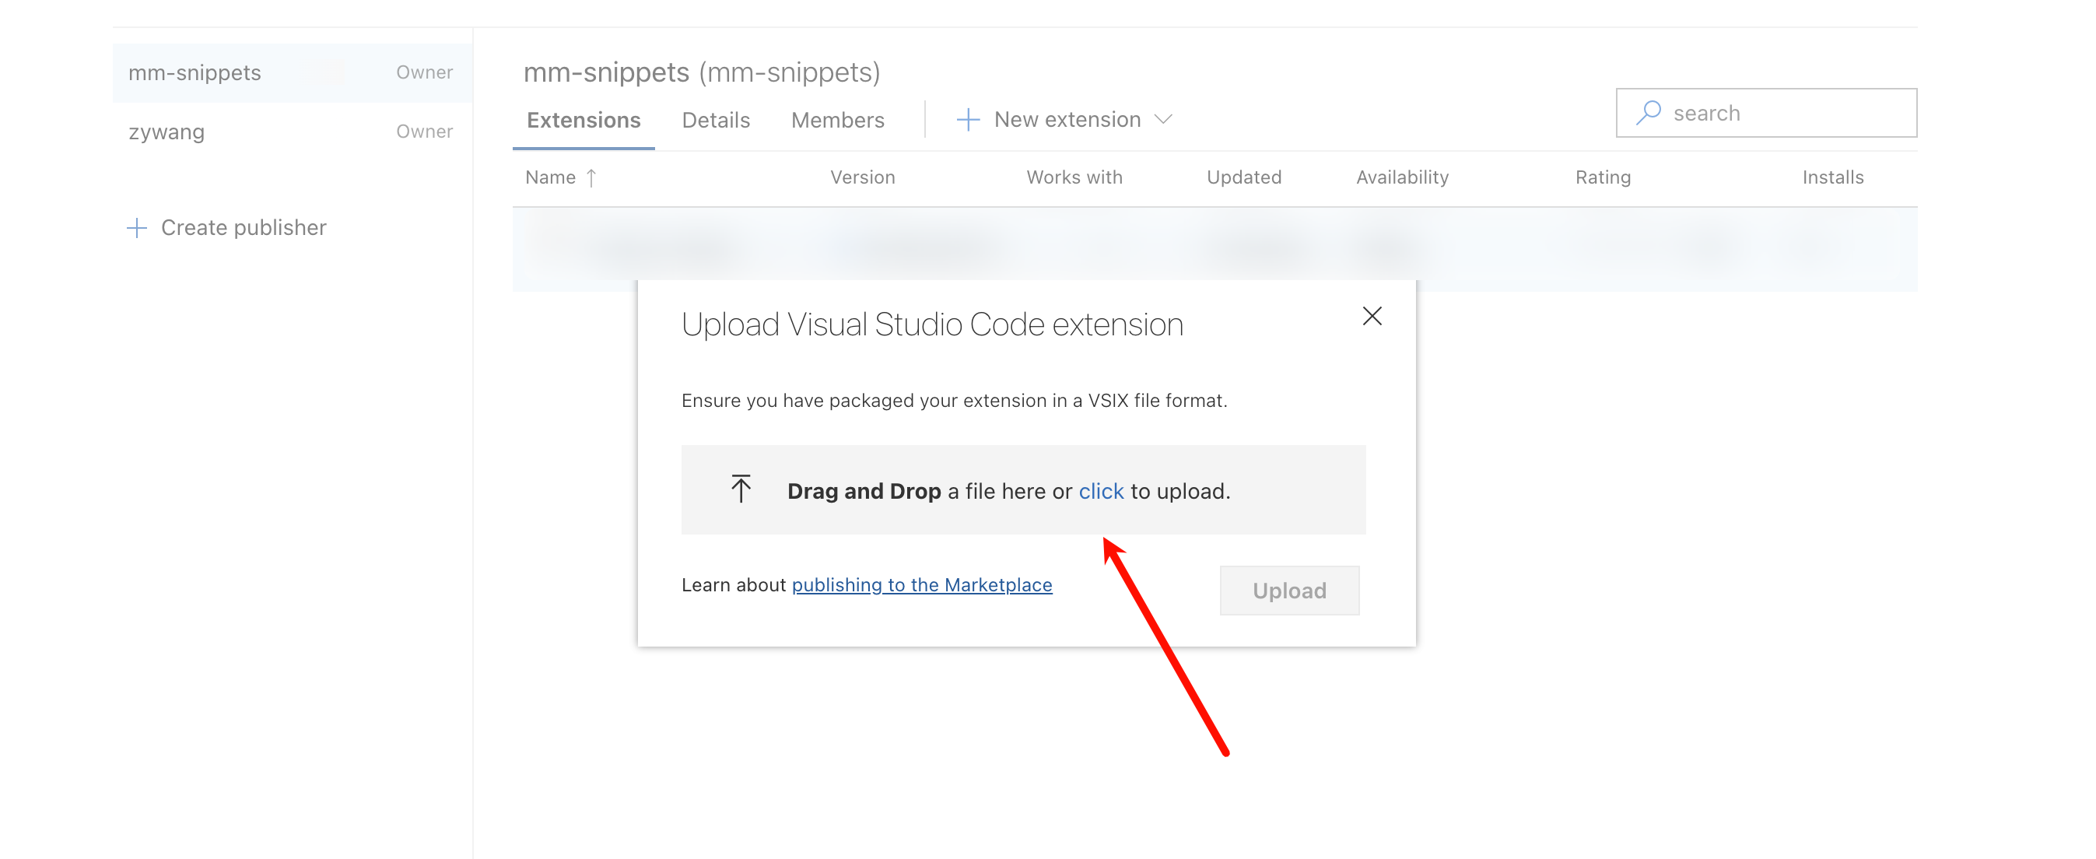Sort by Name using the arrow icon
Image resolution: width=2096 pixels, height=859 pixels.
(591, 177)
